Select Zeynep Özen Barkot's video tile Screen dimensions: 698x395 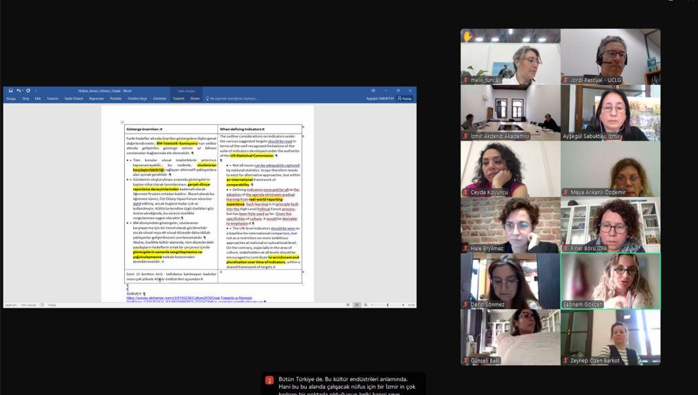pos(610,337)
